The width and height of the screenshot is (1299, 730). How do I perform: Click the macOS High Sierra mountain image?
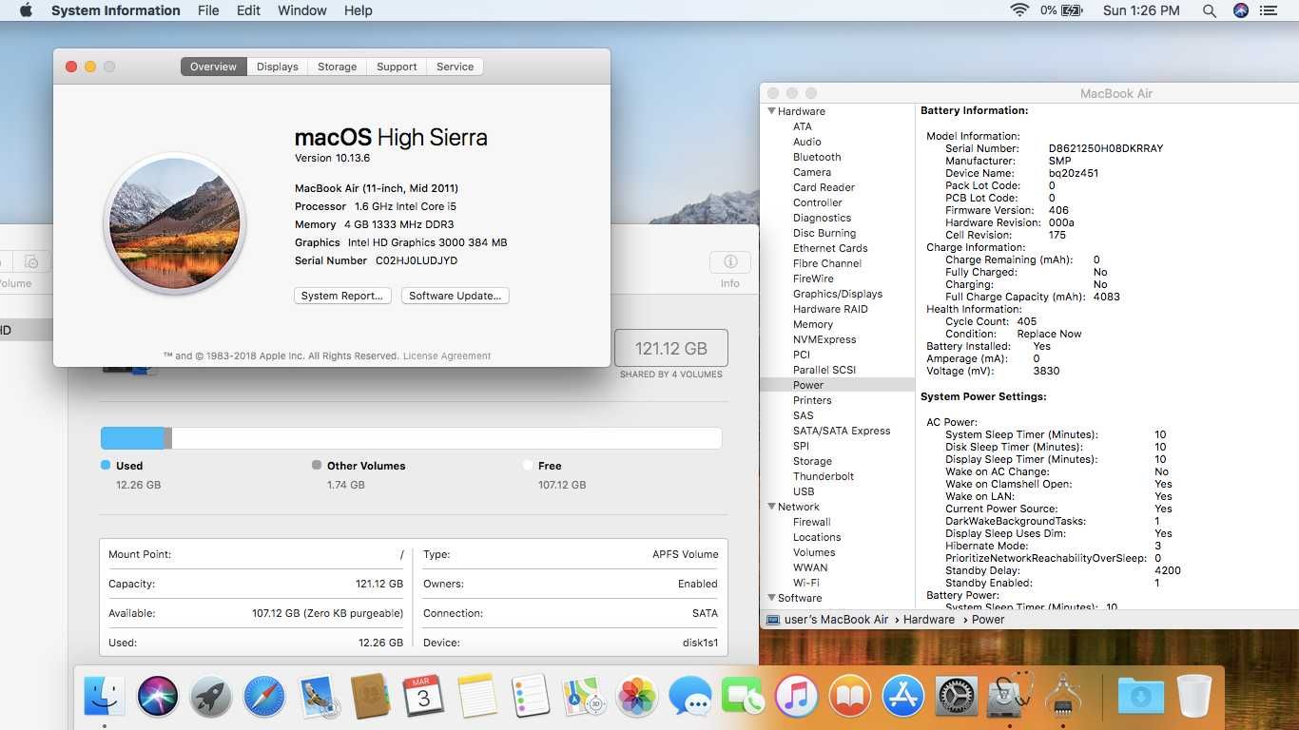(175, 224)
